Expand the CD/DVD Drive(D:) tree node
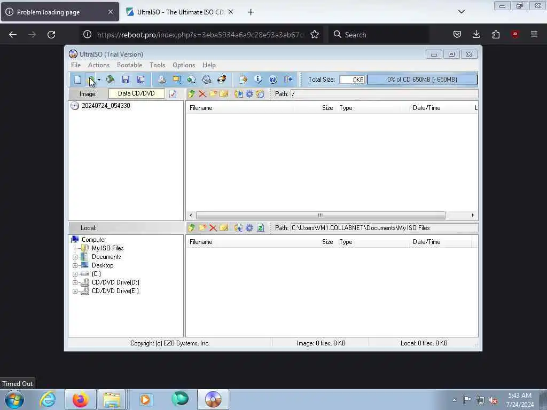The width and height of the screenshot is (547, 410). (75, 283)
